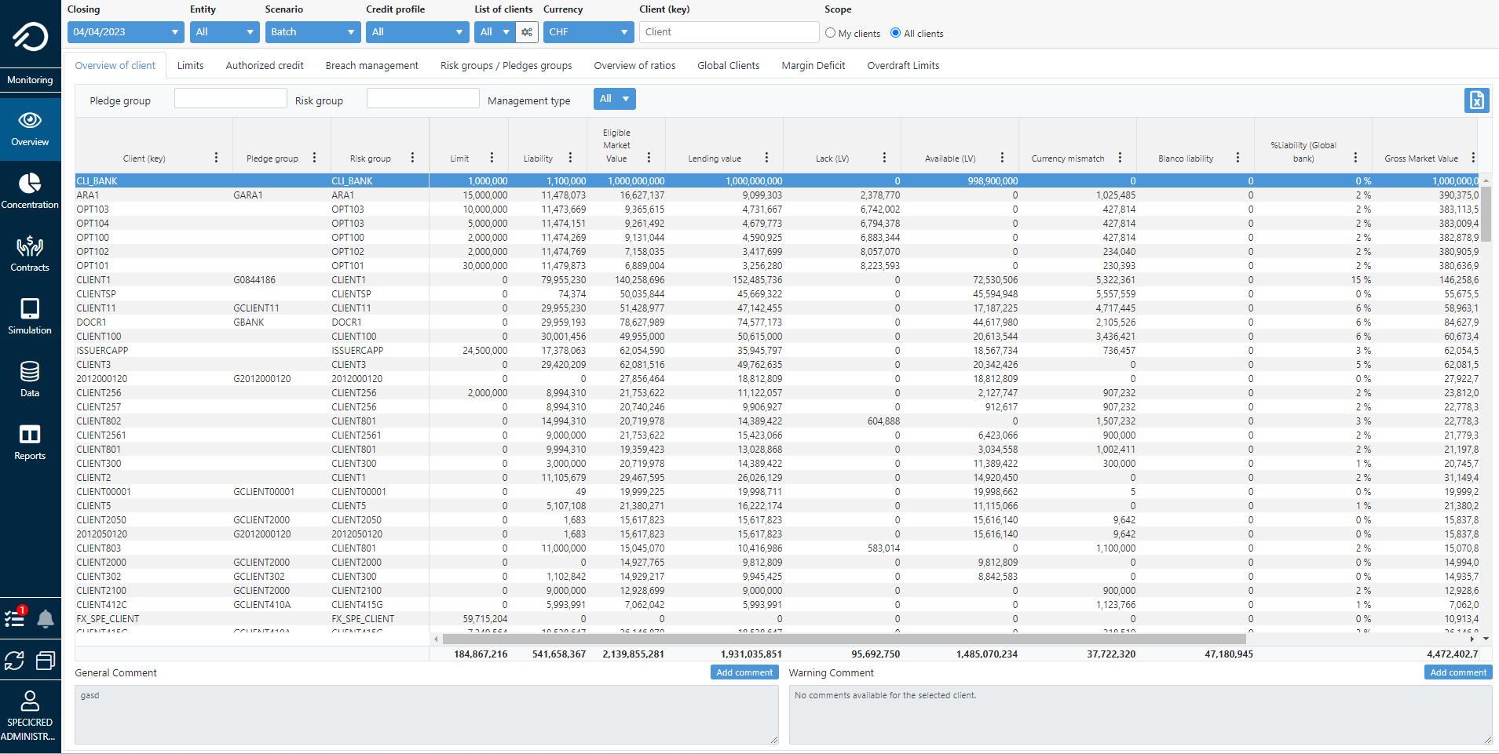
Task: Switch to the Limits tab
Action: 190,66
